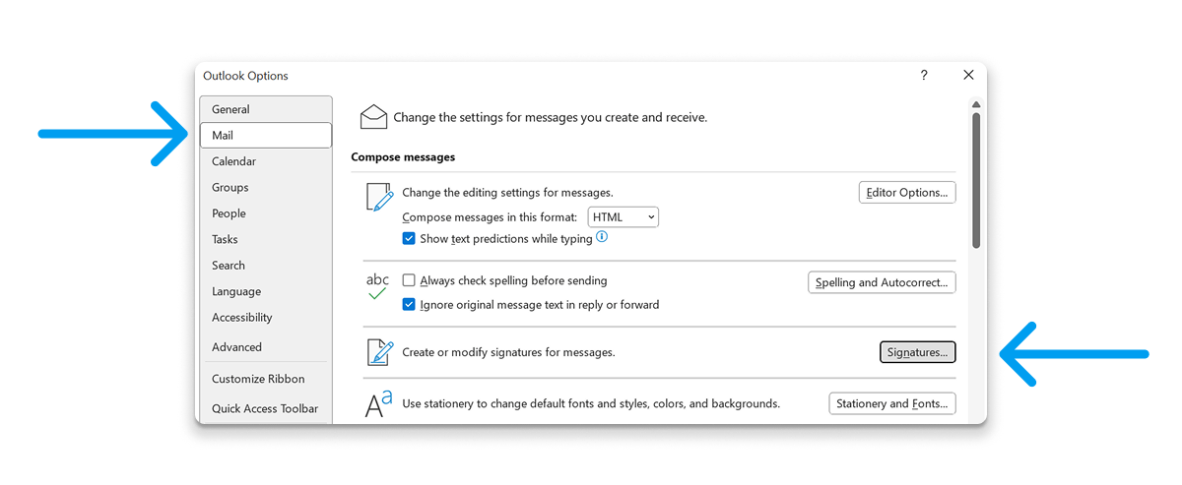
Task: Open Customize Ribbon settings
Action: 265,379
